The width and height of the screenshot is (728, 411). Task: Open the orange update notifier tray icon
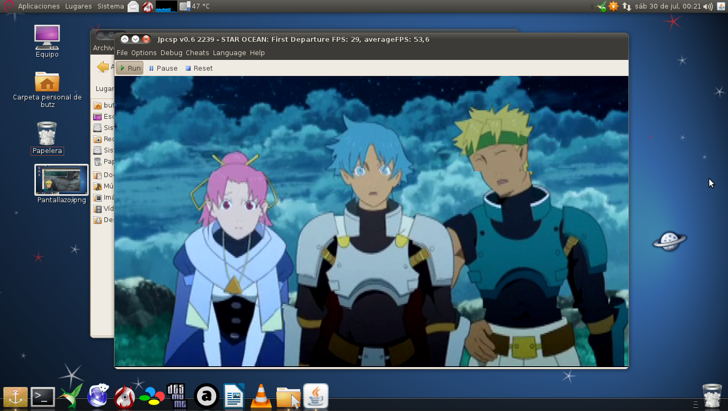[613, 6]
